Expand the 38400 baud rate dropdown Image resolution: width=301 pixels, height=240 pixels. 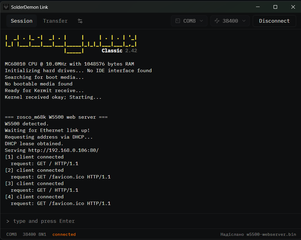point(230,21)
